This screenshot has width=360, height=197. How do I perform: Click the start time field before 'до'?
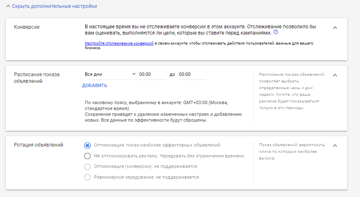pos(152,75)
